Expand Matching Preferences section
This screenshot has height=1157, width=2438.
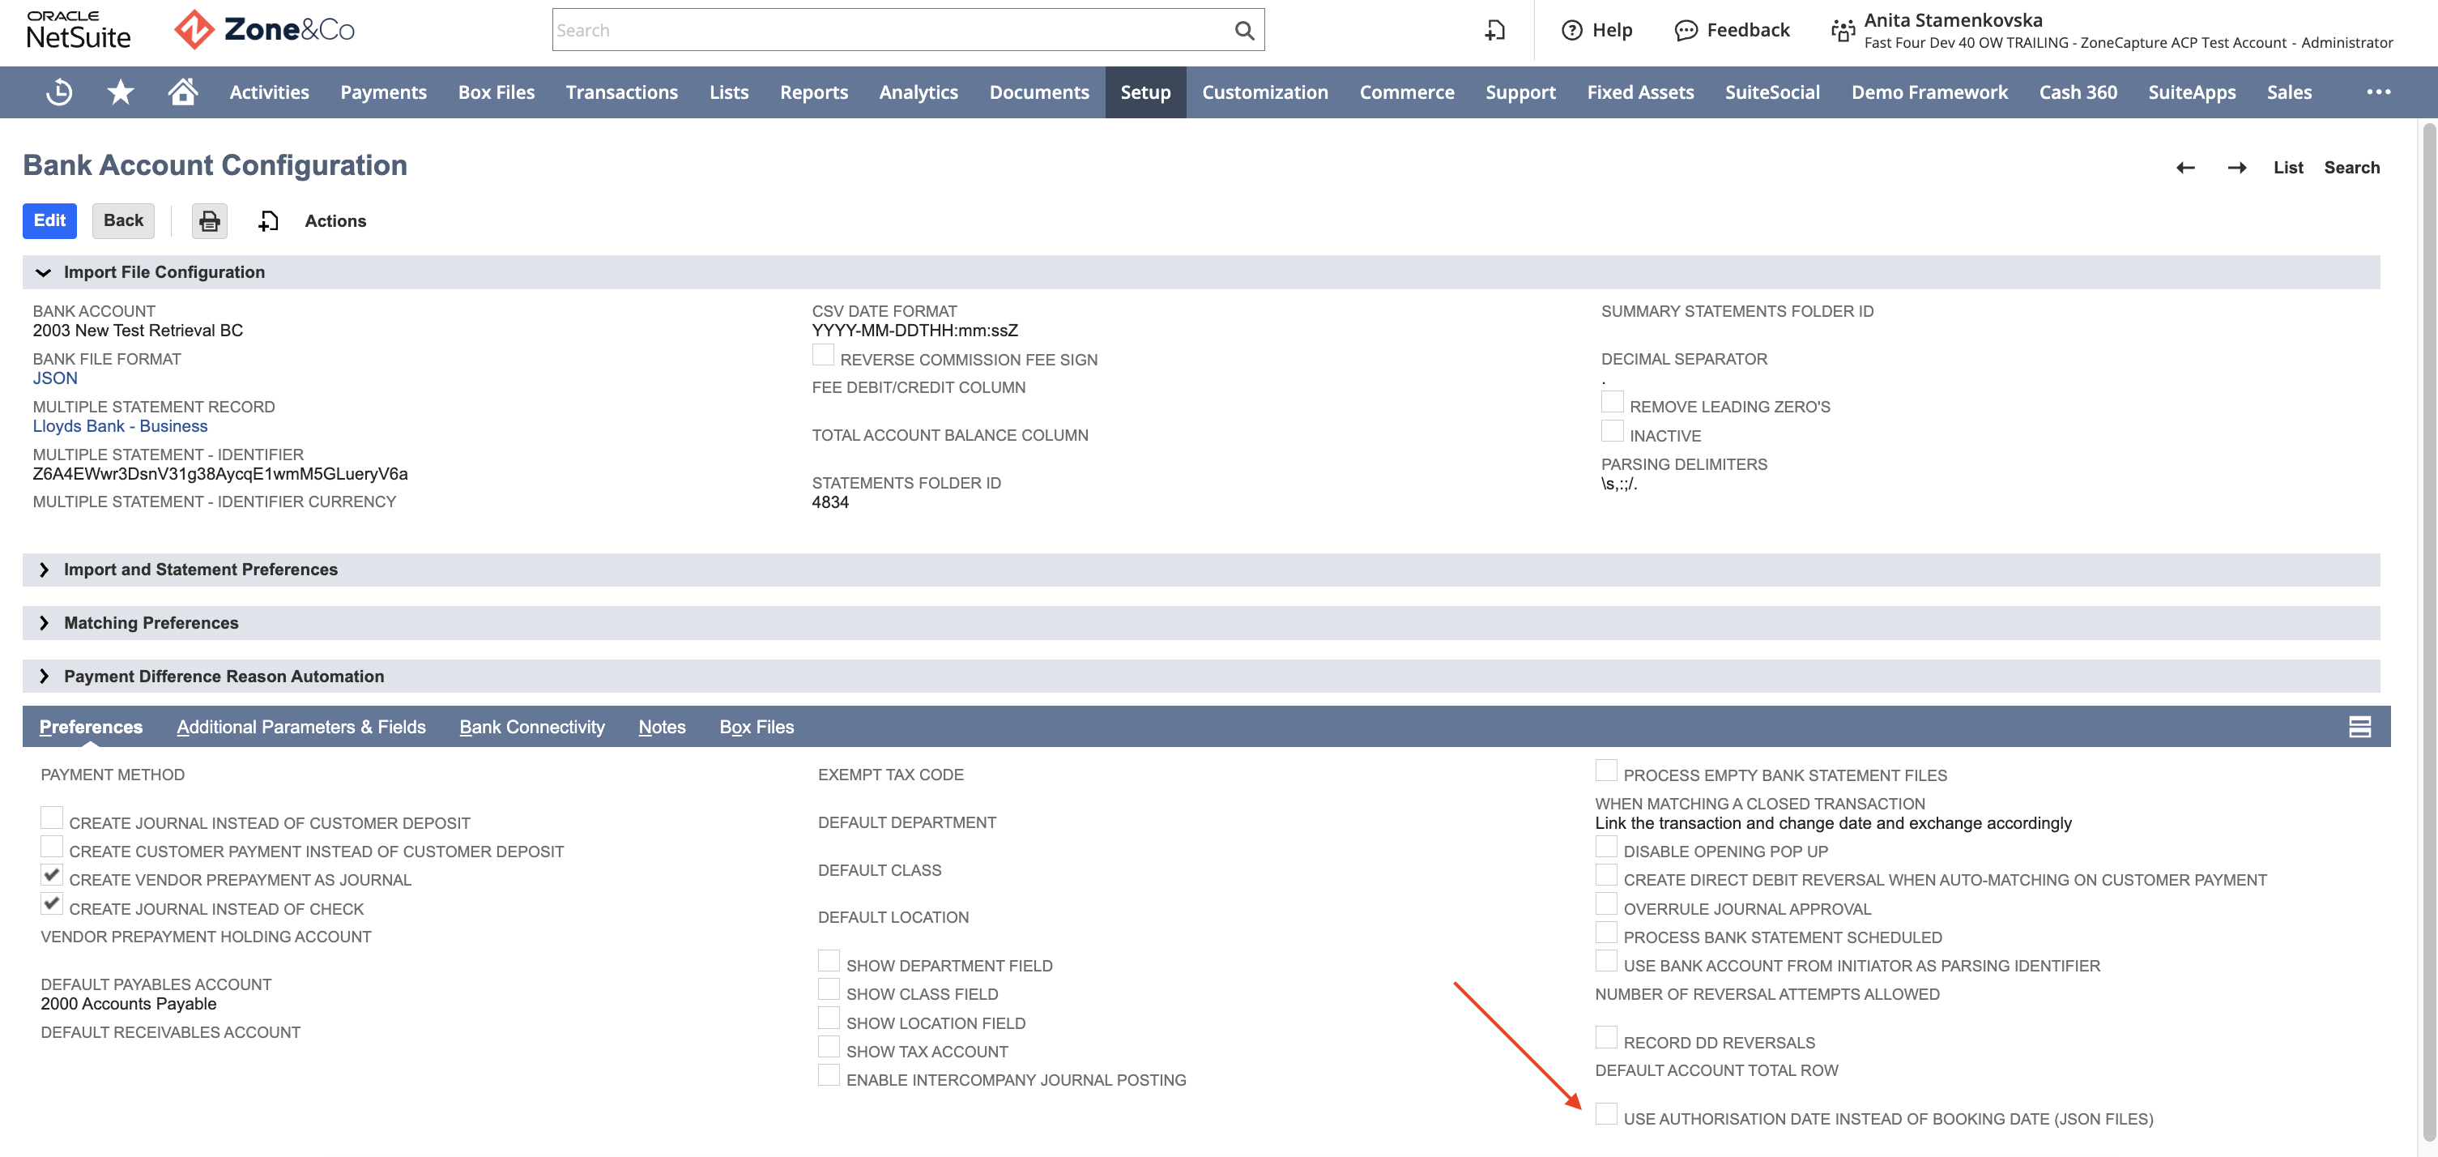[x=43, y=623]
